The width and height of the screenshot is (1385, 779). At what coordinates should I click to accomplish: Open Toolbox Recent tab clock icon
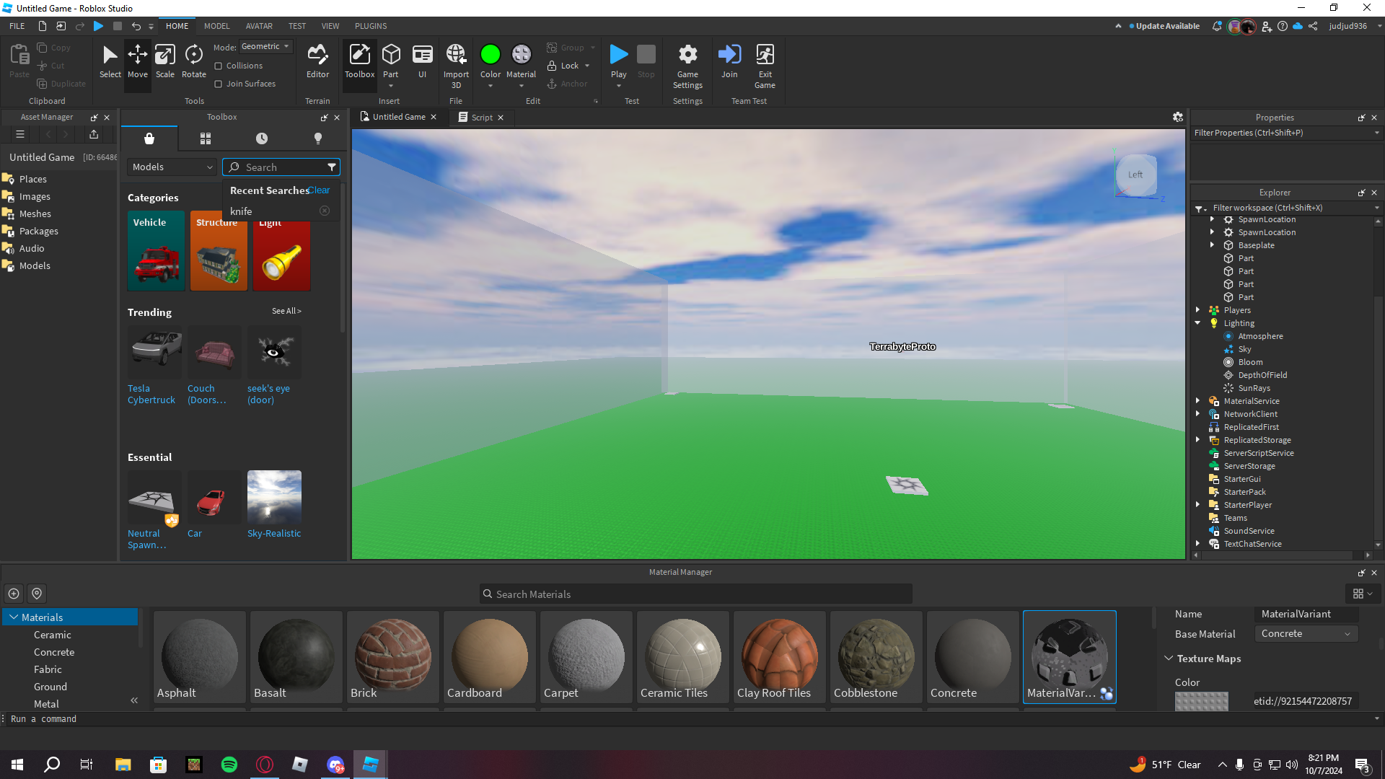click(262, 138)
